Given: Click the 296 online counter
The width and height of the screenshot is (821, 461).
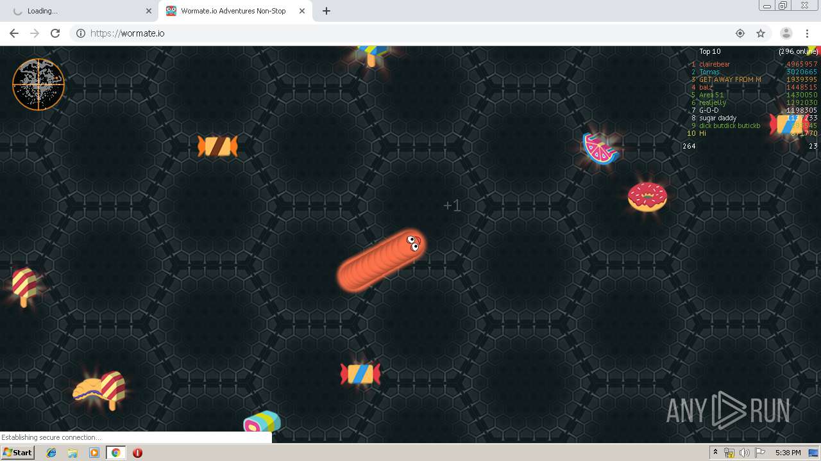Looking at the screenshot, I should (x=799, y=51).
